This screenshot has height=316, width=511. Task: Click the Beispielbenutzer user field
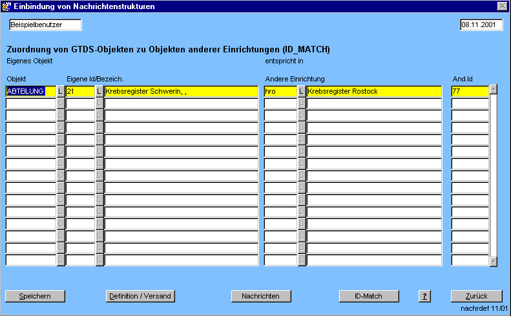(x=45, y=25)
